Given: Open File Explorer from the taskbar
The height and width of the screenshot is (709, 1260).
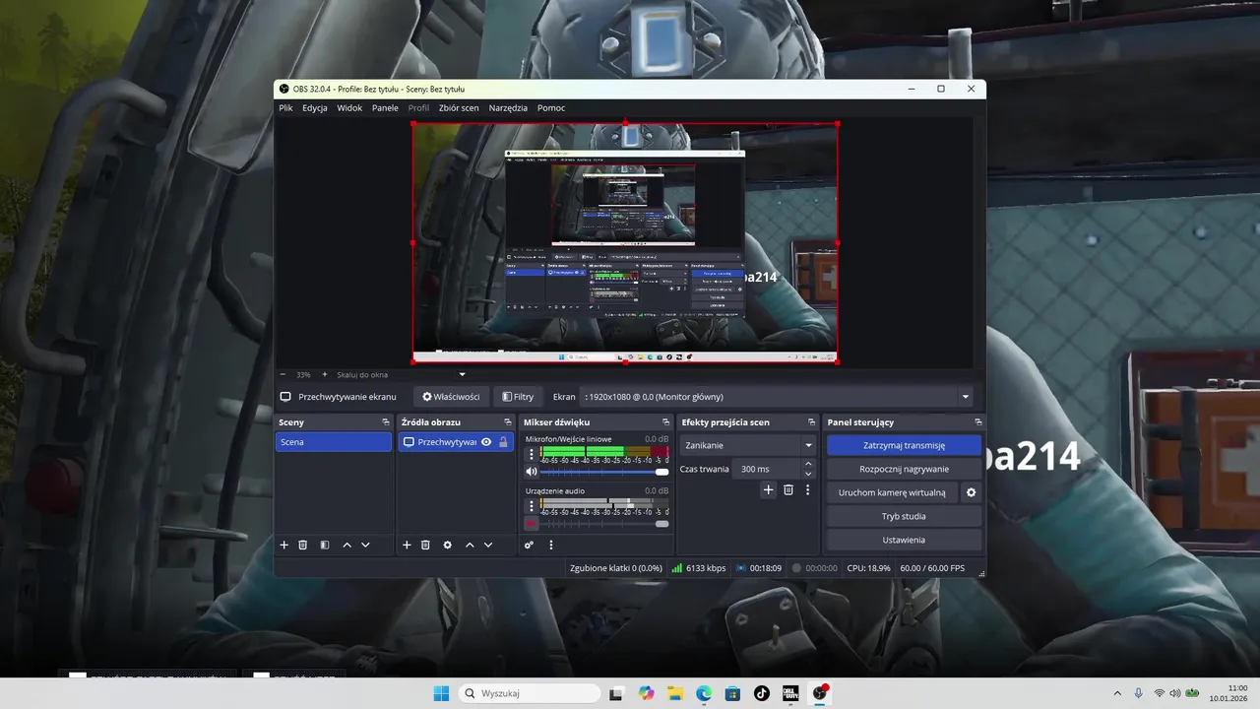Looking at the screenshot, I should pyautogui.click(x=675, y=693).
